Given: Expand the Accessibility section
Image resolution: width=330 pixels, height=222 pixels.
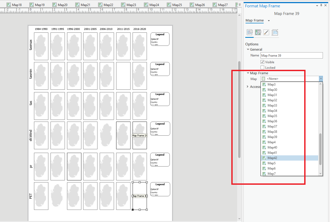Looking at the screenshot, I should coord(248,87).
